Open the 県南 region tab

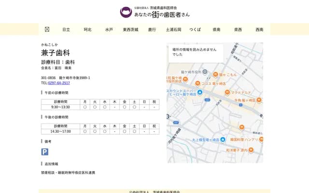click(x=216, y=29)
